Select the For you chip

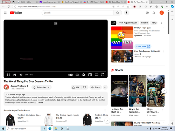click(155, 23)
